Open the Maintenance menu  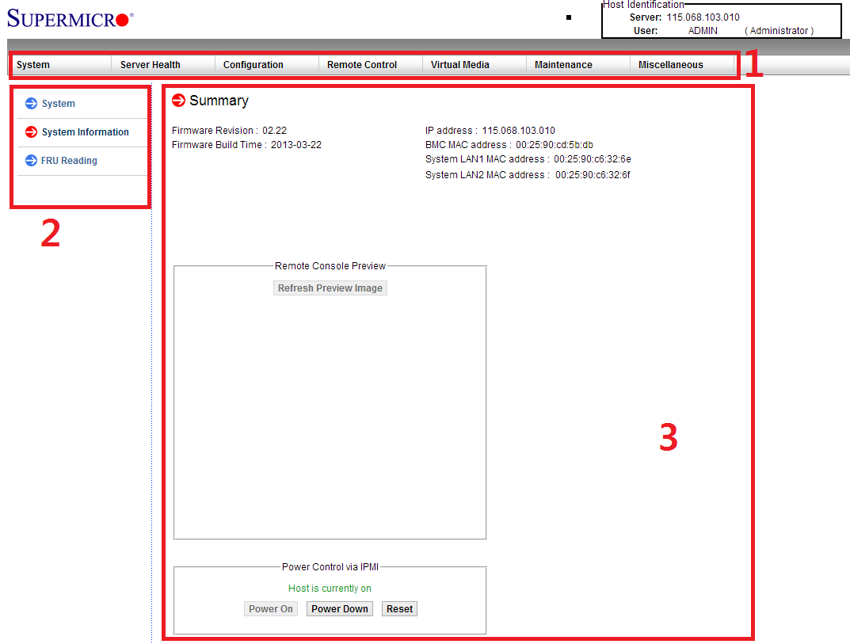tap(563, 65)
